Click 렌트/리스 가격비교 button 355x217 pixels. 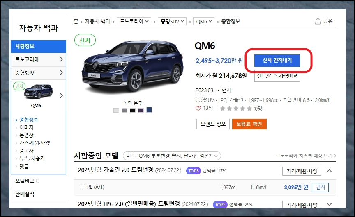click(x=277, y=76)
